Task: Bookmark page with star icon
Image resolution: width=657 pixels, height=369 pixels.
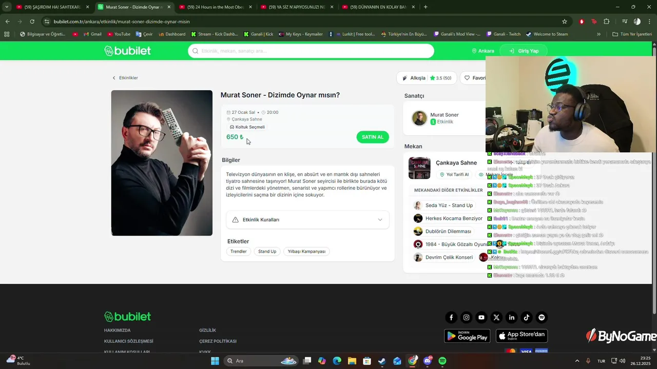Action: pos(565,22)
